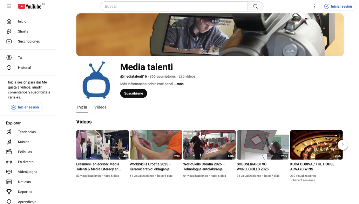Open the hamburger guide menu
This screenshot has width=359, height=204.
tap(9, 6)
